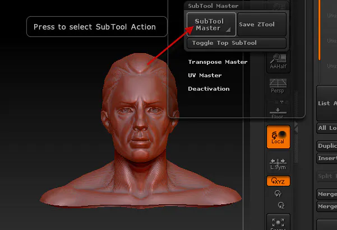Open the UV Master plugin section

coord(205,76)
